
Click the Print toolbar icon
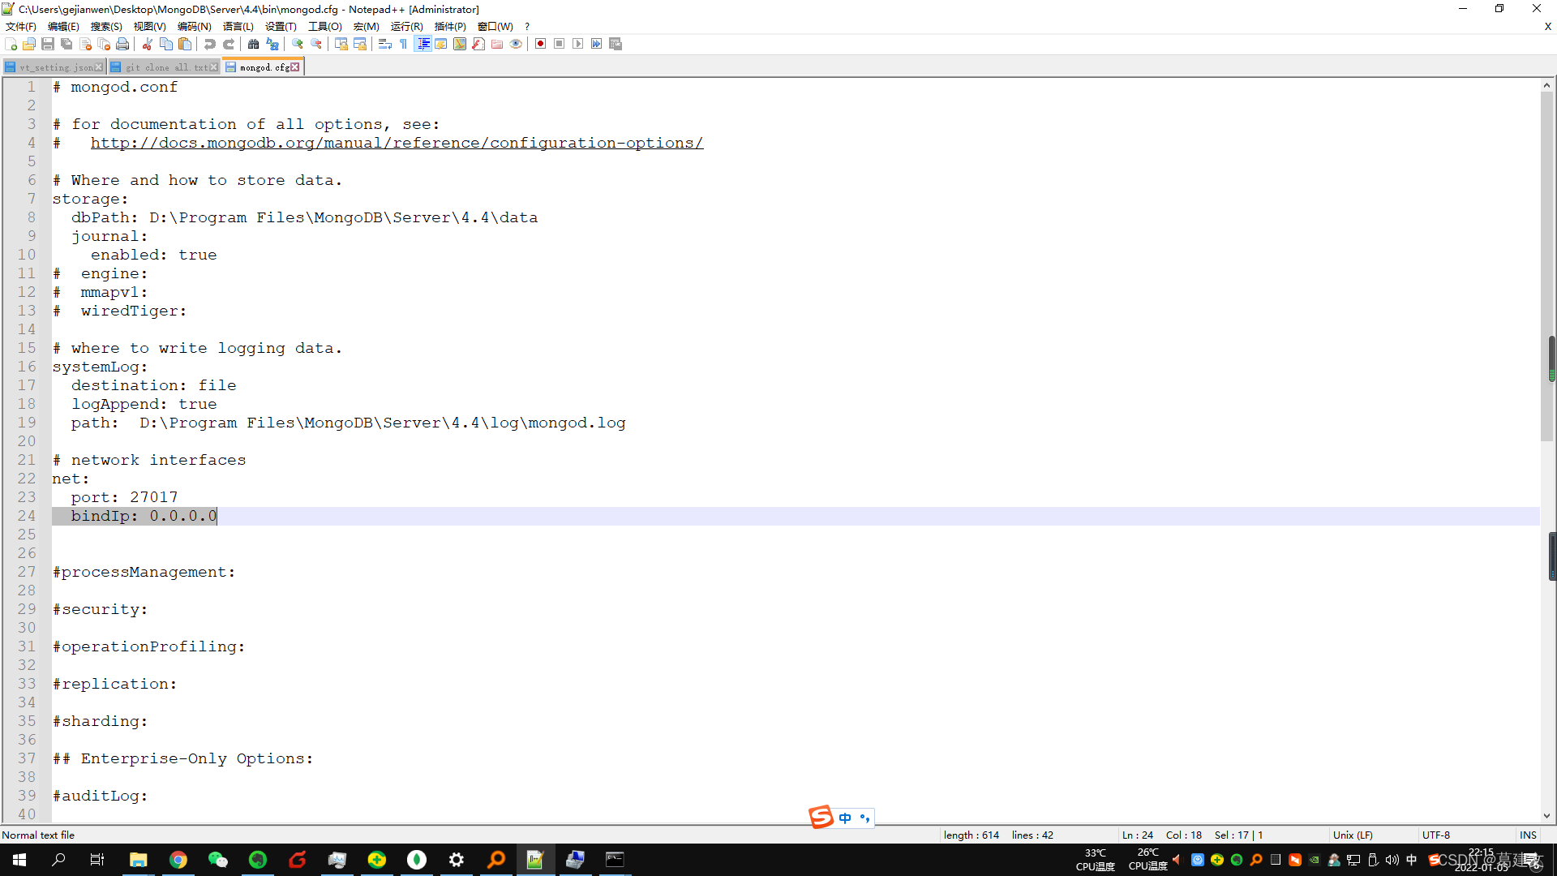[x=122, y=44]
